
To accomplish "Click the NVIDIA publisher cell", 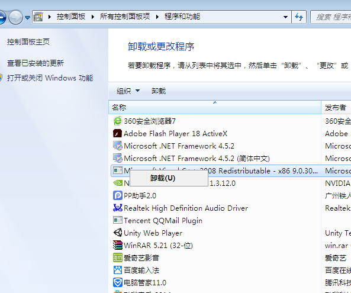I will [337, 183].
